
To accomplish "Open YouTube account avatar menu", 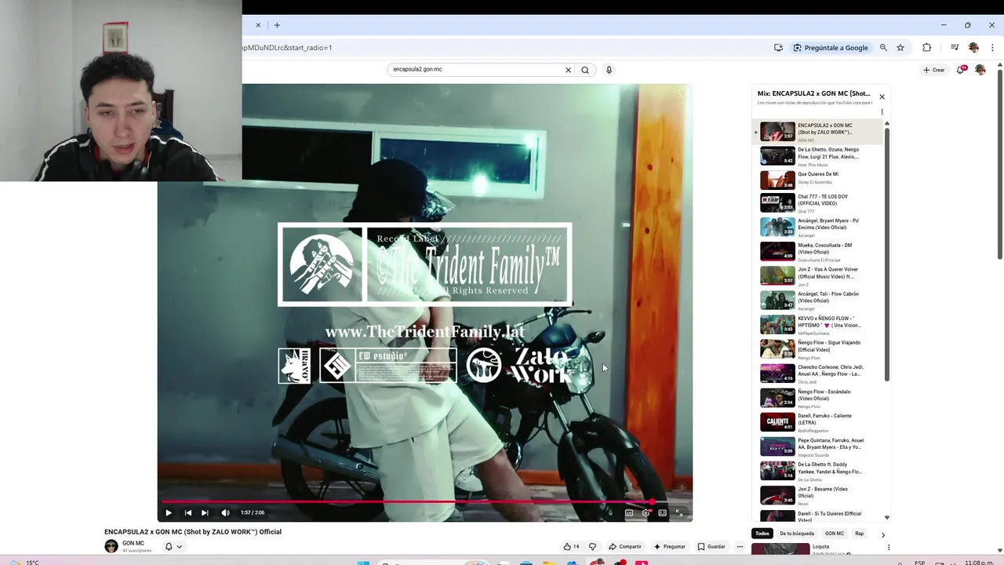I will 980,70.
